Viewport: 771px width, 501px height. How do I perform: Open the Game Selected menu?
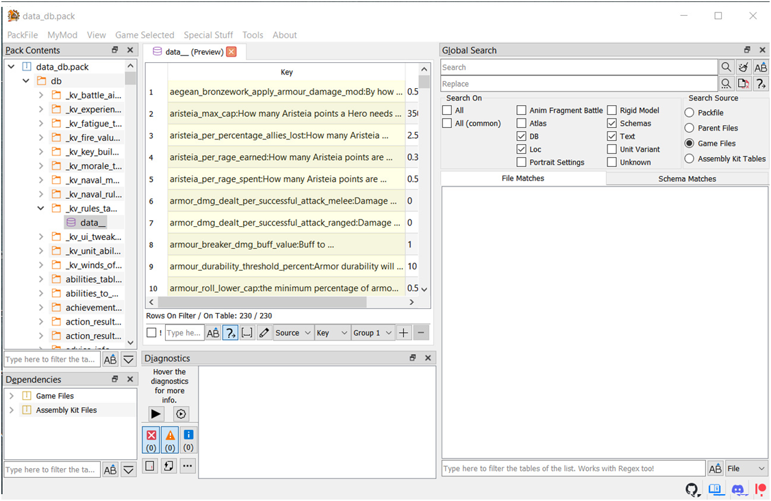144,35
